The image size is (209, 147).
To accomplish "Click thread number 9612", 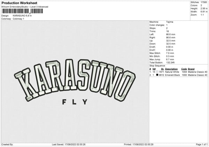I will click(x=161, y=75).
